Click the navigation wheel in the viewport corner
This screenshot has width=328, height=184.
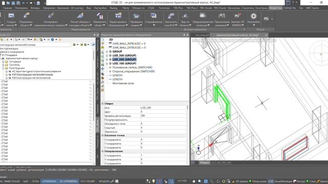321,54
